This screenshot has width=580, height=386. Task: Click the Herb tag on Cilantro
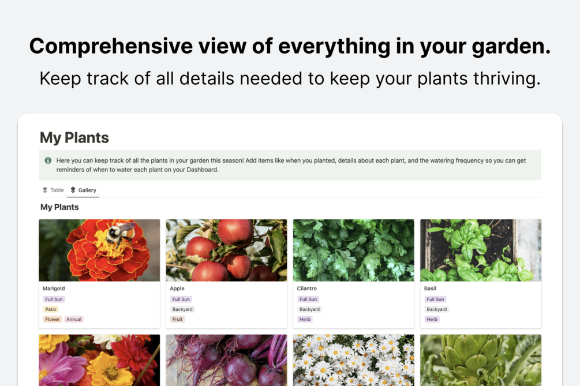click(305, 319)
